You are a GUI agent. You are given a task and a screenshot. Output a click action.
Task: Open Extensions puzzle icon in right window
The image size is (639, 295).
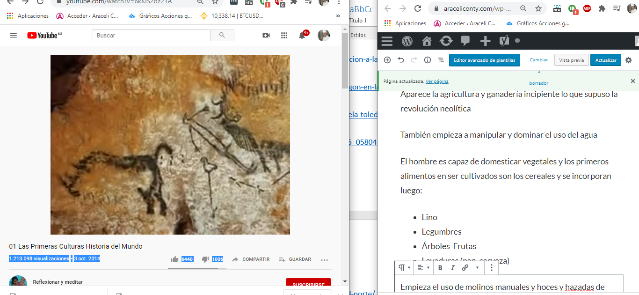click(602, 8)
